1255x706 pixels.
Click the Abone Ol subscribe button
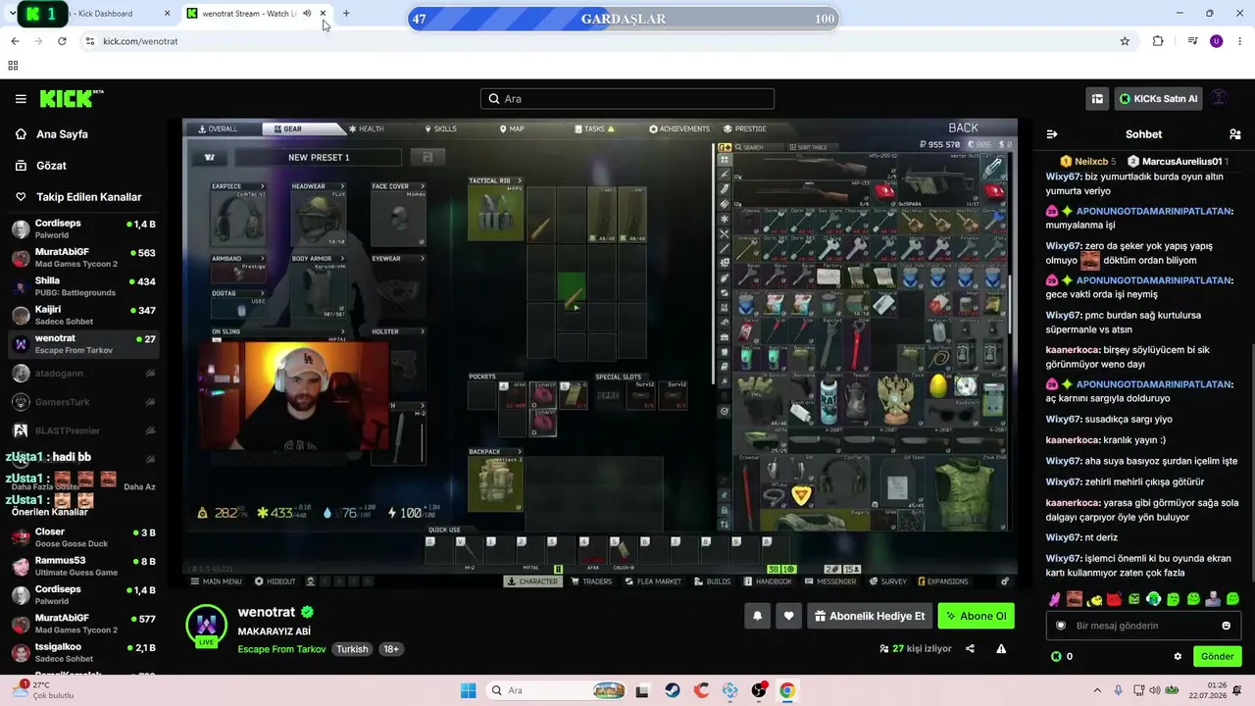pos(976,616)
